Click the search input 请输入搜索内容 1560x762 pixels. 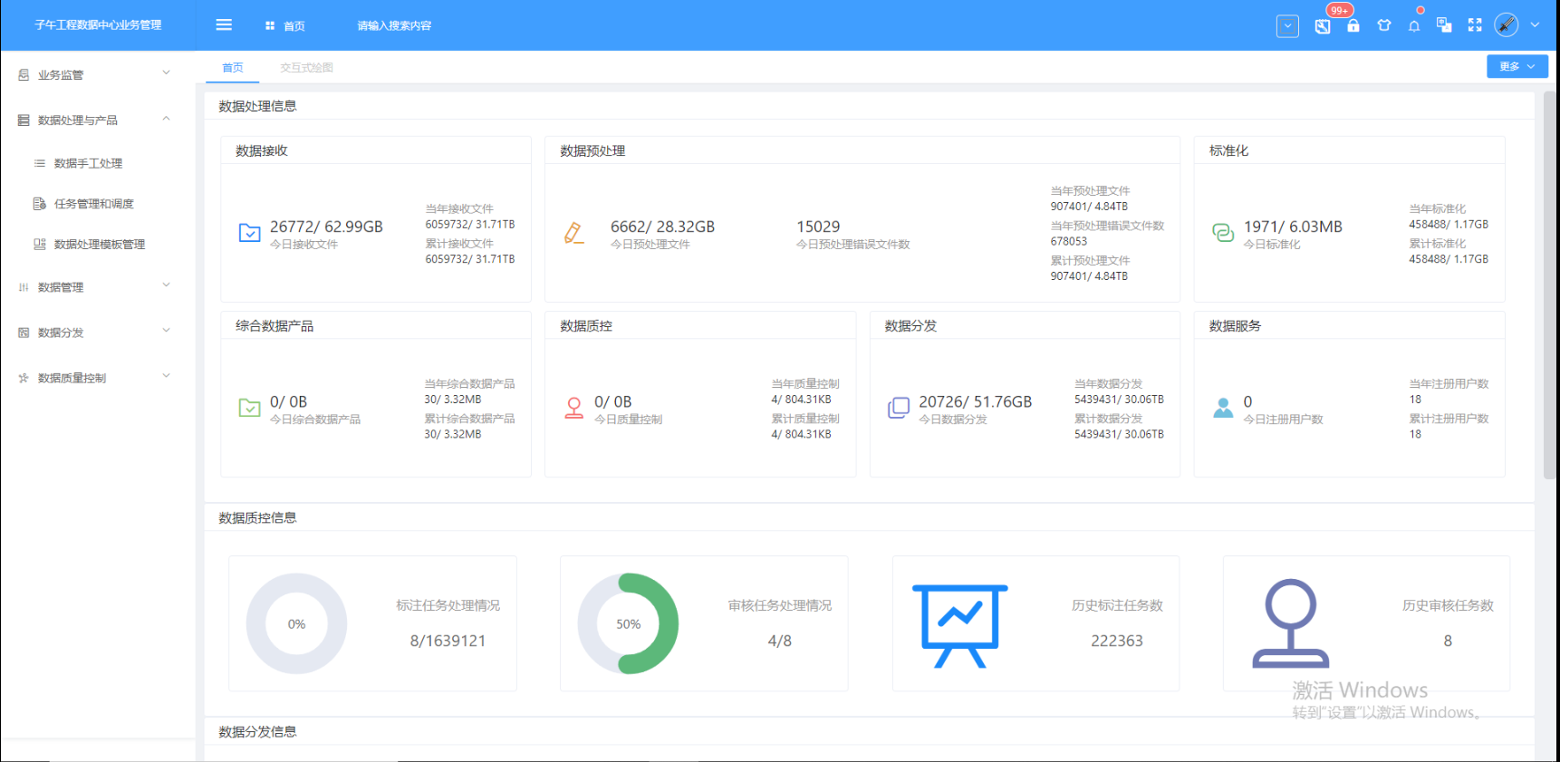pyautogui.click(x=395, y=26)
